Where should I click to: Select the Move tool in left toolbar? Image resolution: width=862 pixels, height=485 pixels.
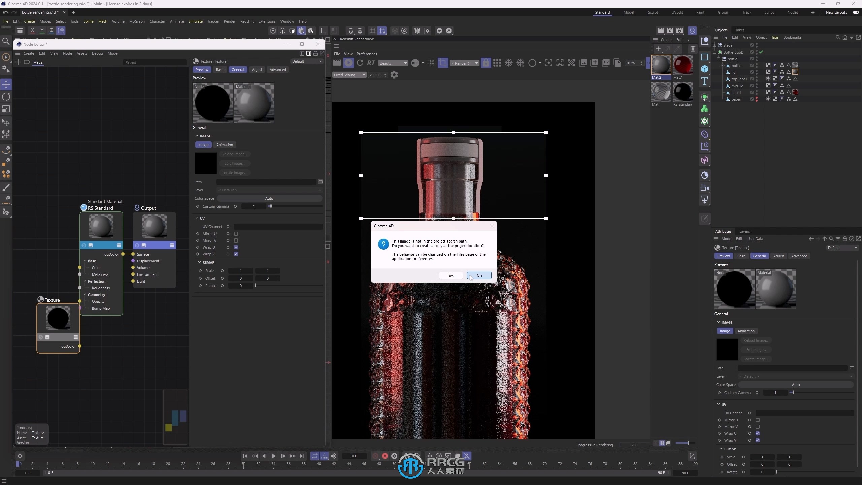tap(6, 85)
